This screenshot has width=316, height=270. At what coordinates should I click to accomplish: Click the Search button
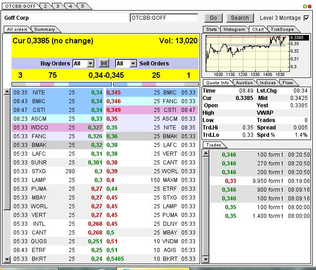pos(240,18)
